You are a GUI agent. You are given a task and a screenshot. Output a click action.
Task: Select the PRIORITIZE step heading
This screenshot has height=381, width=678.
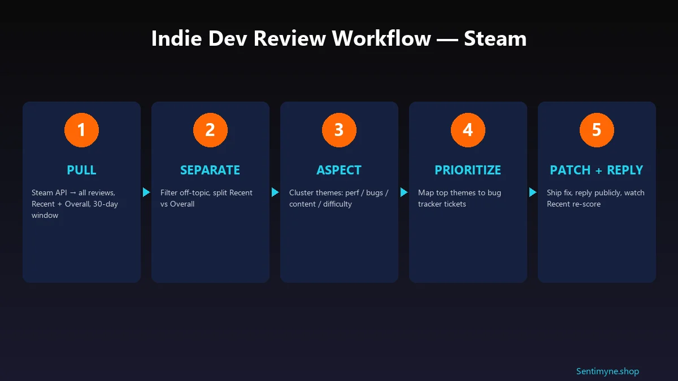tap(468, 170)
